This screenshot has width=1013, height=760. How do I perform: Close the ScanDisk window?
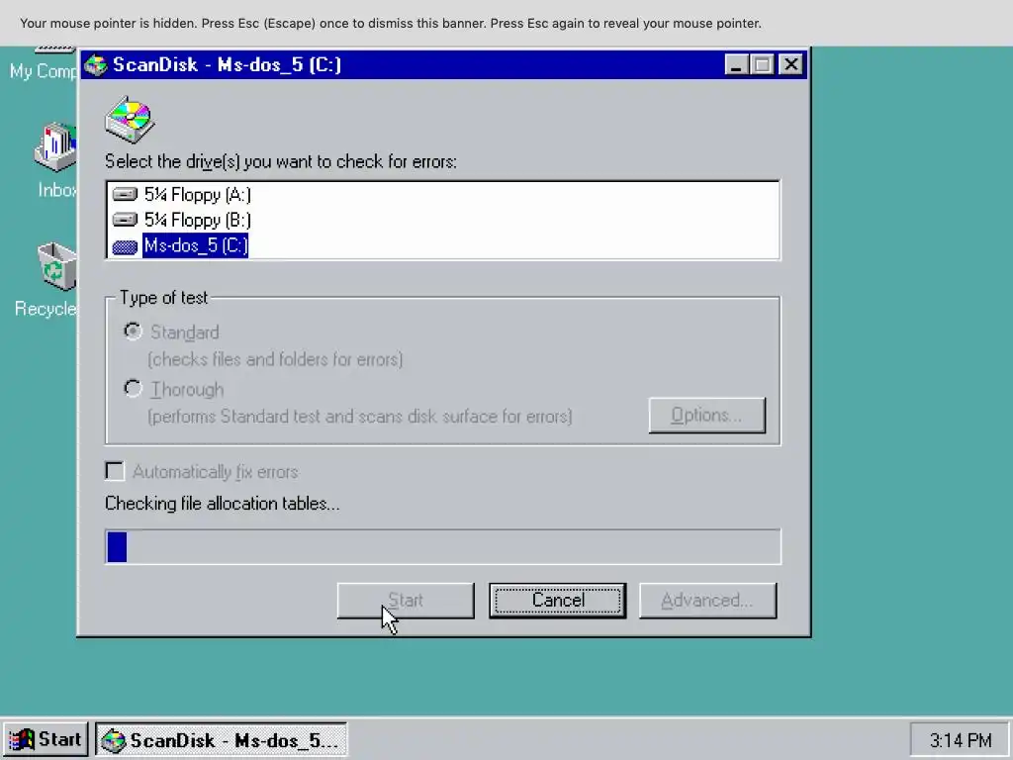click(791, 64)
